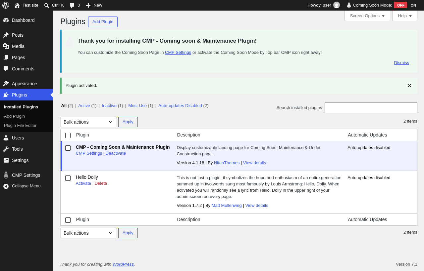
Task: Click the Tools wrench icon
Action: [x=6, y=149]
